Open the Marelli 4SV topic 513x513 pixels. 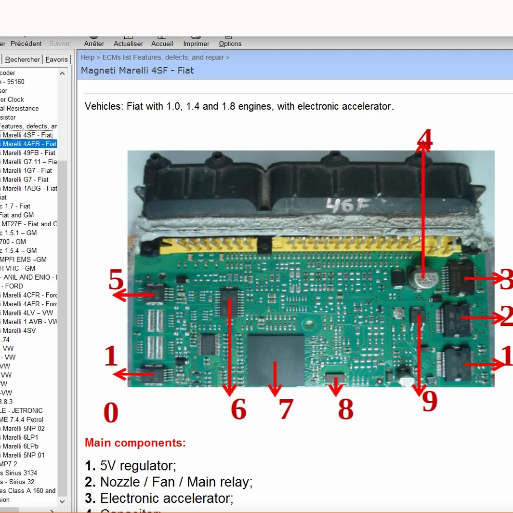18,330
